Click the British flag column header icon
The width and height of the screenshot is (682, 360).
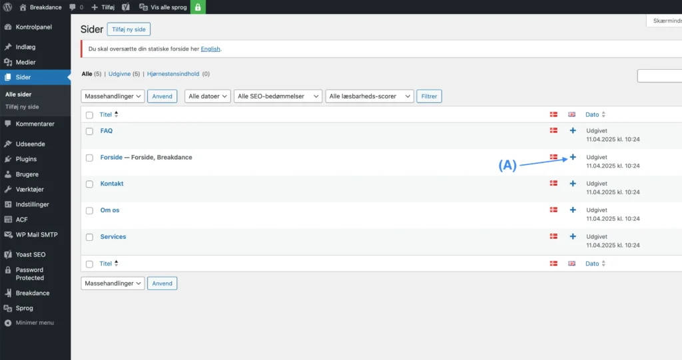[571, 114]
